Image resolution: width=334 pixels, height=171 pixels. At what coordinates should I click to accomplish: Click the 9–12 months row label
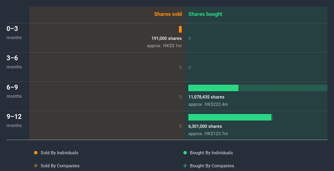[x=14, y=121]
